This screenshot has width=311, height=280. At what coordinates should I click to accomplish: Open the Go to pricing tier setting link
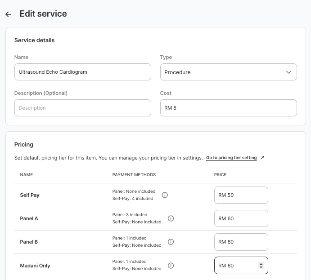click(231, 158)
